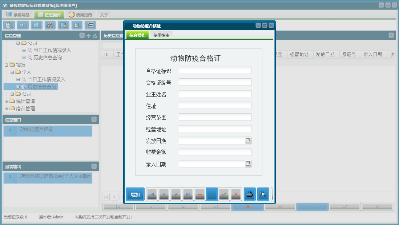
Task: Click the delete record icon in dialog
Action: point(200,194)
